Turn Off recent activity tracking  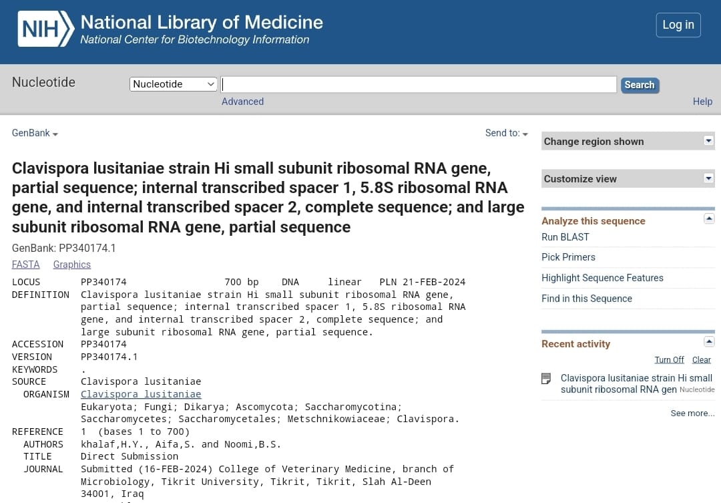point(669,360)
